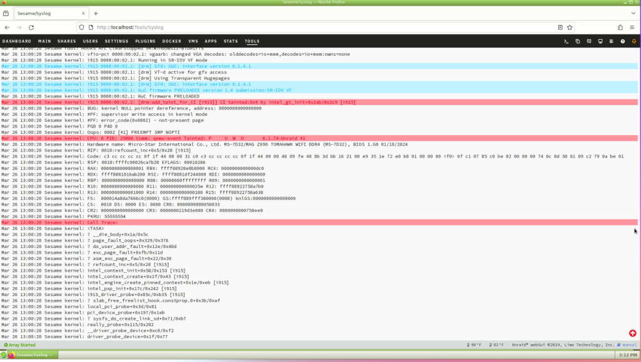Open the Log lines icon
This screenshot has width=641, height=362.
(x=612, y=41)
